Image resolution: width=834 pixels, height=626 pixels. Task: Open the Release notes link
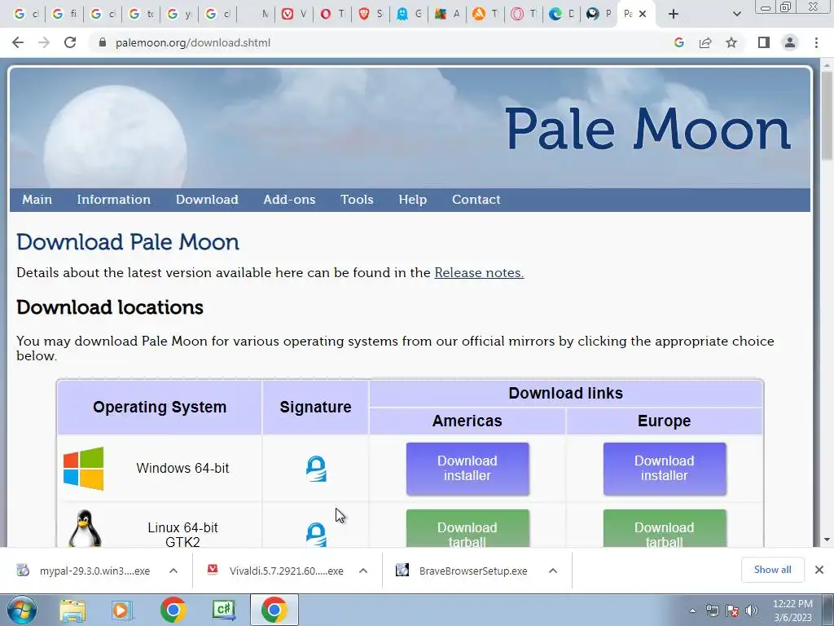coord(479,272)
